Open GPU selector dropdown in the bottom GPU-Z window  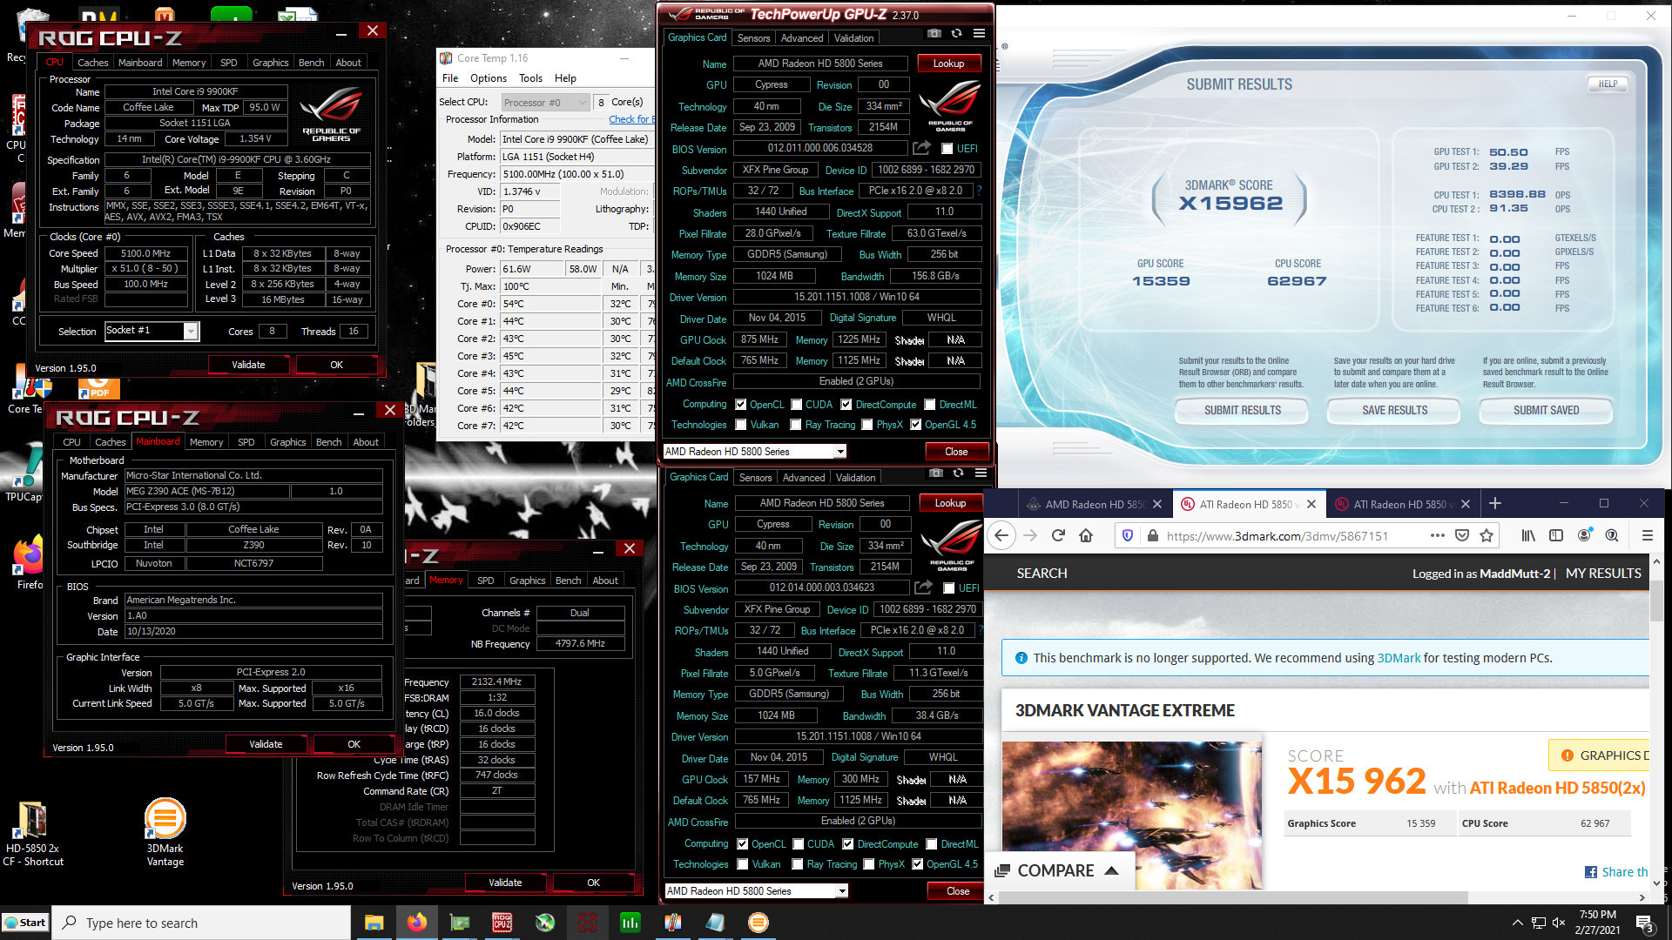point(841,891)
